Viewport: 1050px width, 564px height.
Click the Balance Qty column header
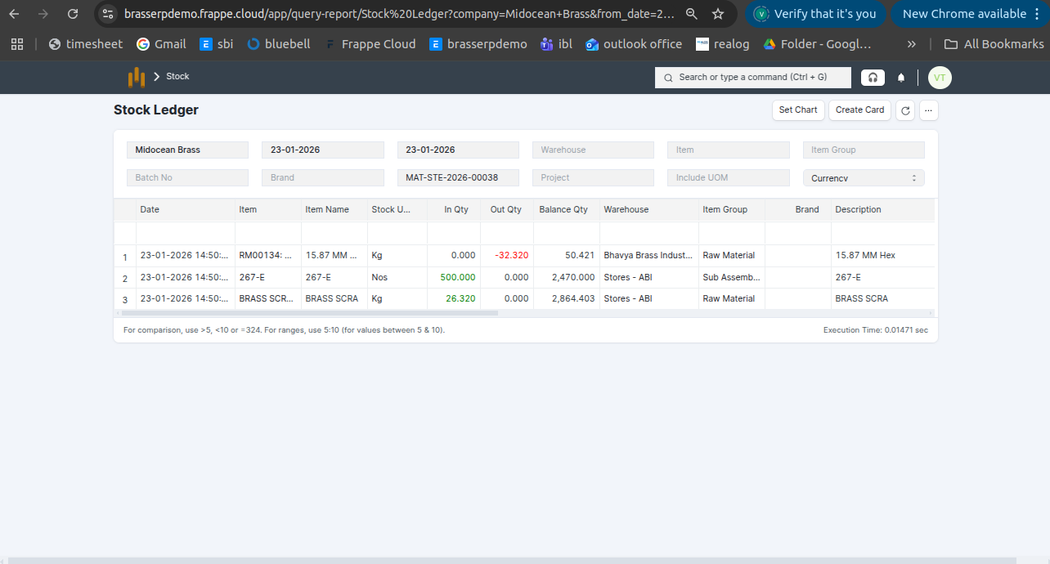[x=563, y=210]
